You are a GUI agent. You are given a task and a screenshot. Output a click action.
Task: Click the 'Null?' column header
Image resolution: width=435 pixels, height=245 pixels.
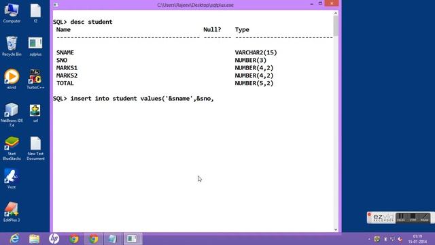coord(212,29)
